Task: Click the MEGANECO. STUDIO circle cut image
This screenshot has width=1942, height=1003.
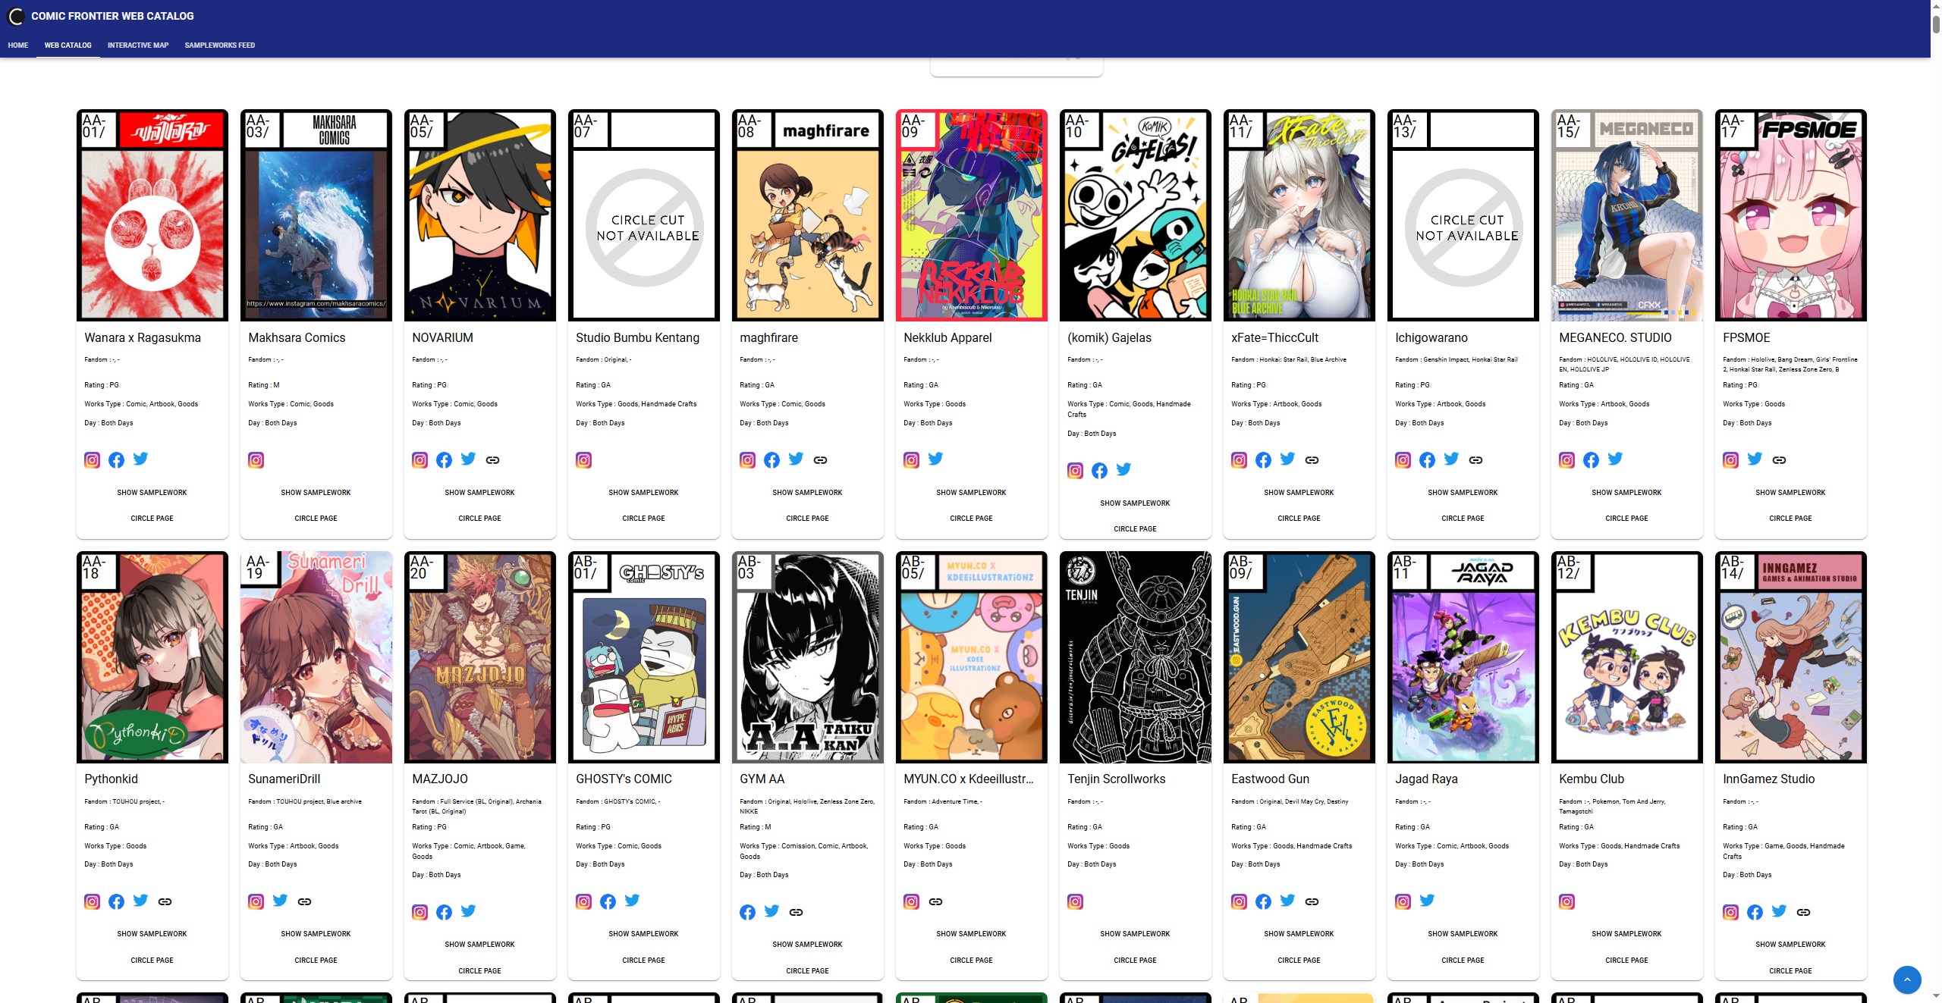Action: pyautogui.click(x=1626, y=215)
